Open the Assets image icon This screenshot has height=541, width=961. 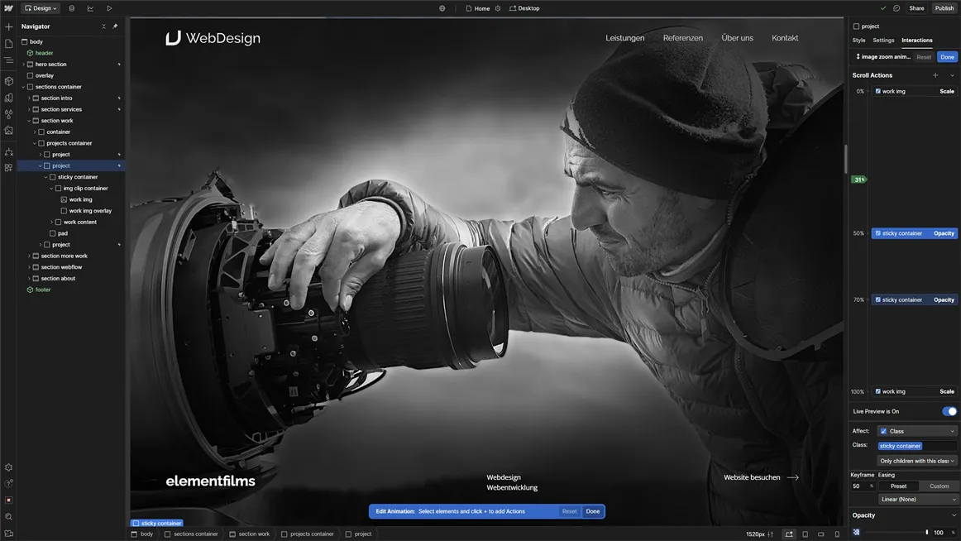(x=8, y=131)
